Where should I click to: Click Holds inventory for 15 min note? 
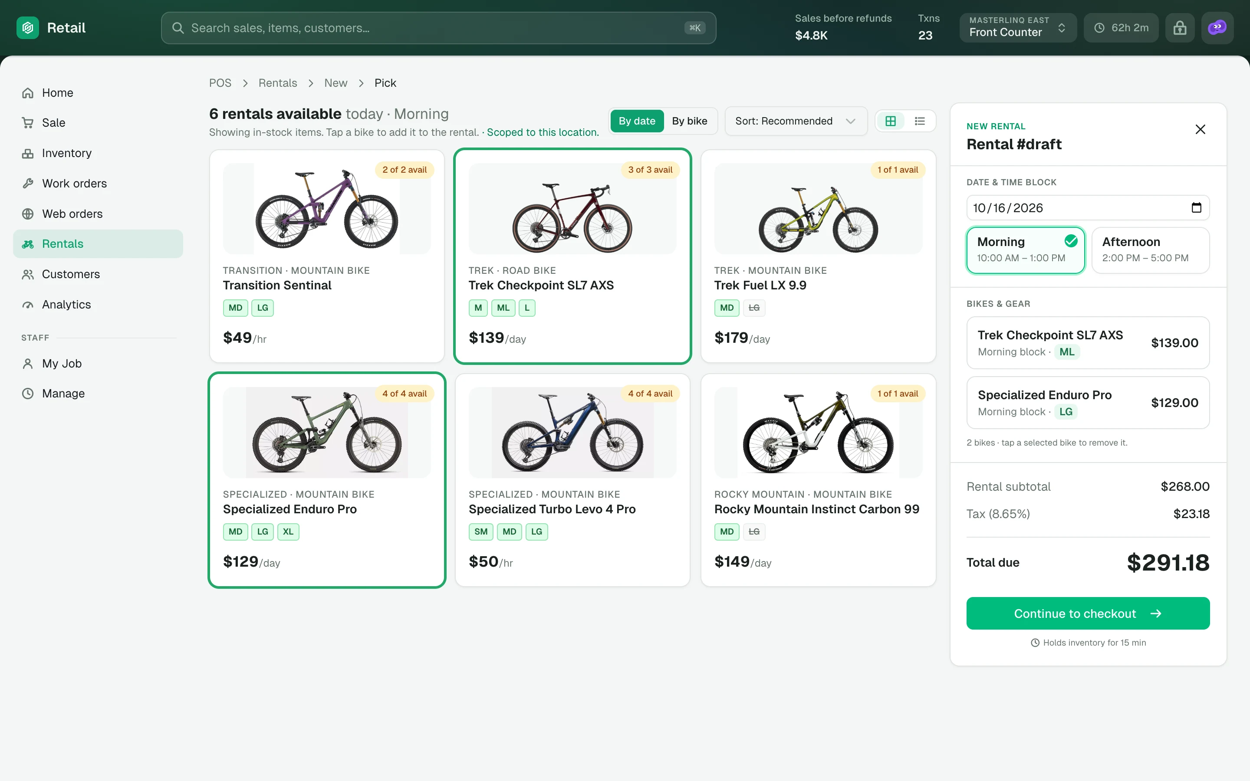click(x=1089, y=643)
